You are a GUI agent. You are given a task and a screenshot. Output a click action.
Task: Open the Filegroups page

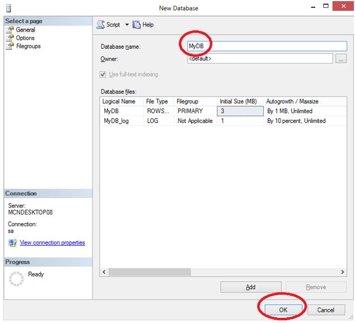28,46
